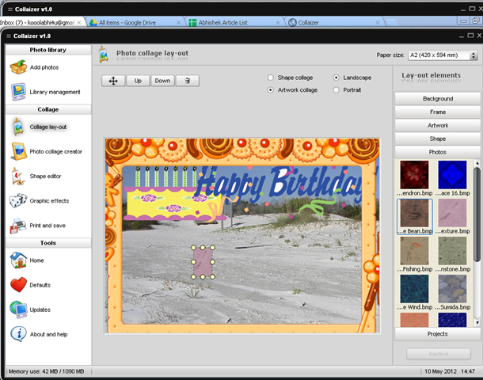
Task: Click the Defaults heart icon
Action: (19, 284)
